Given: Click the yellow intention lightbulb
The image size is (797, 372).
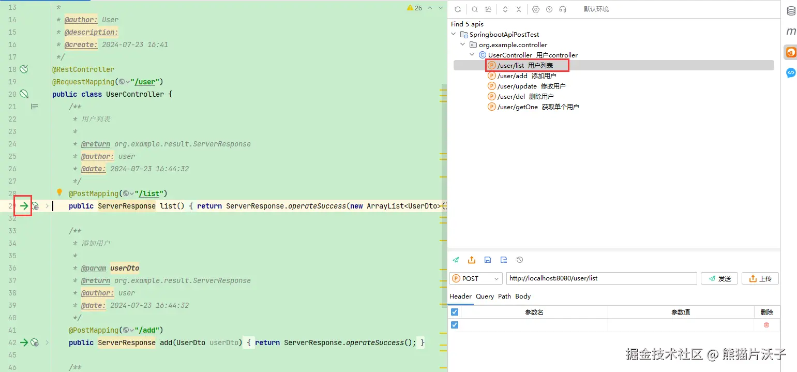Looking at the screenshot, I should pos(59,193).
